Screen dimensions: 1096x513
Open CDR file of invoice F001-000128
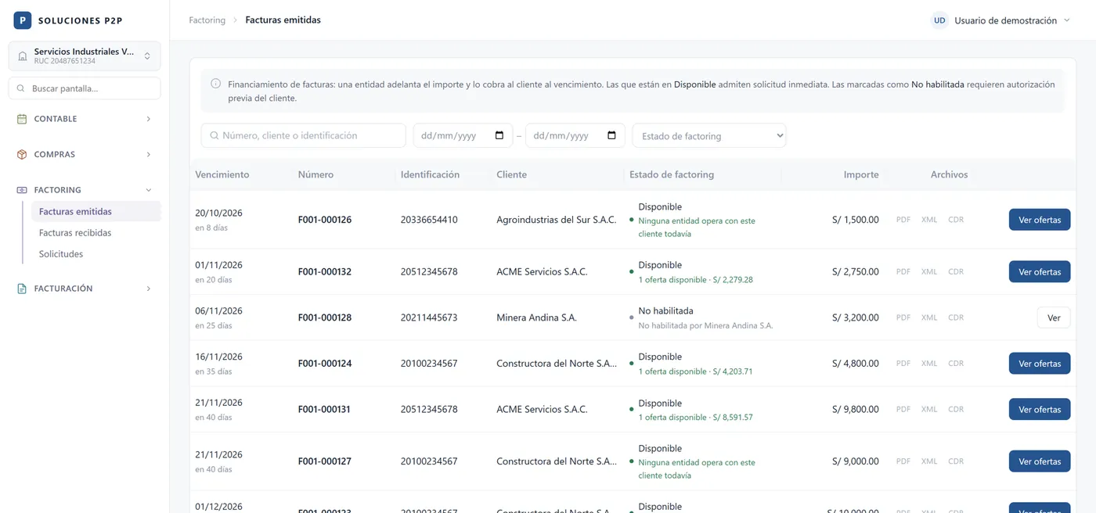tap(956, 317)
